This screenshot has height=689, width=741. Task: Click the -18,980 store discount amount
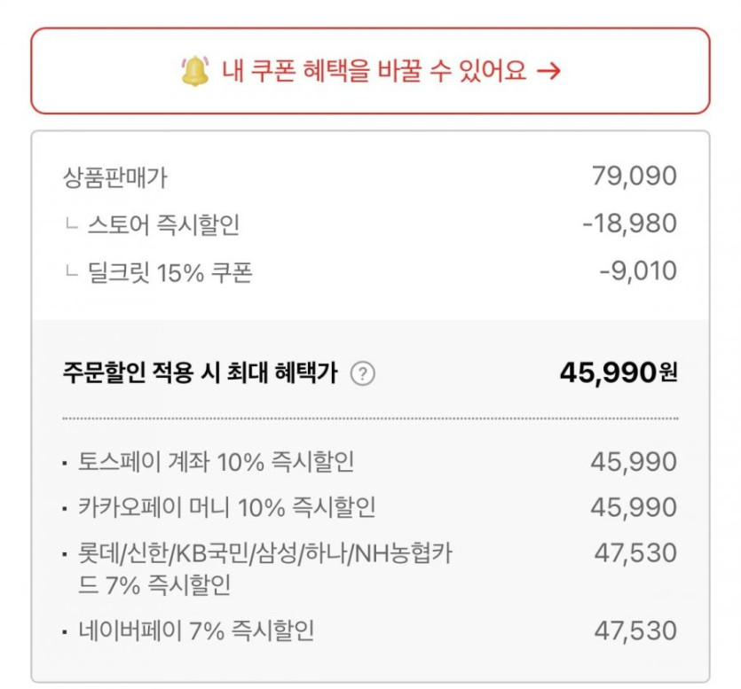[629, 223]
